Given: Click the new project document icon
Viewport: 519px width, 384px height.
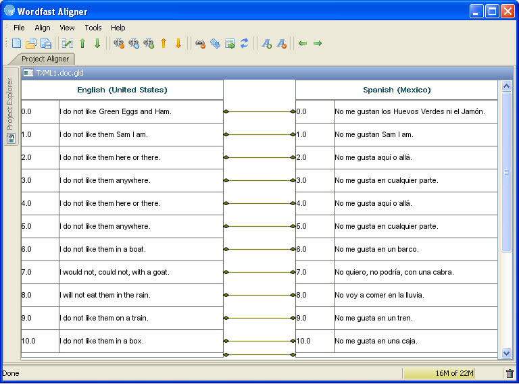Looking at the screenshot, I should point(16,43).
